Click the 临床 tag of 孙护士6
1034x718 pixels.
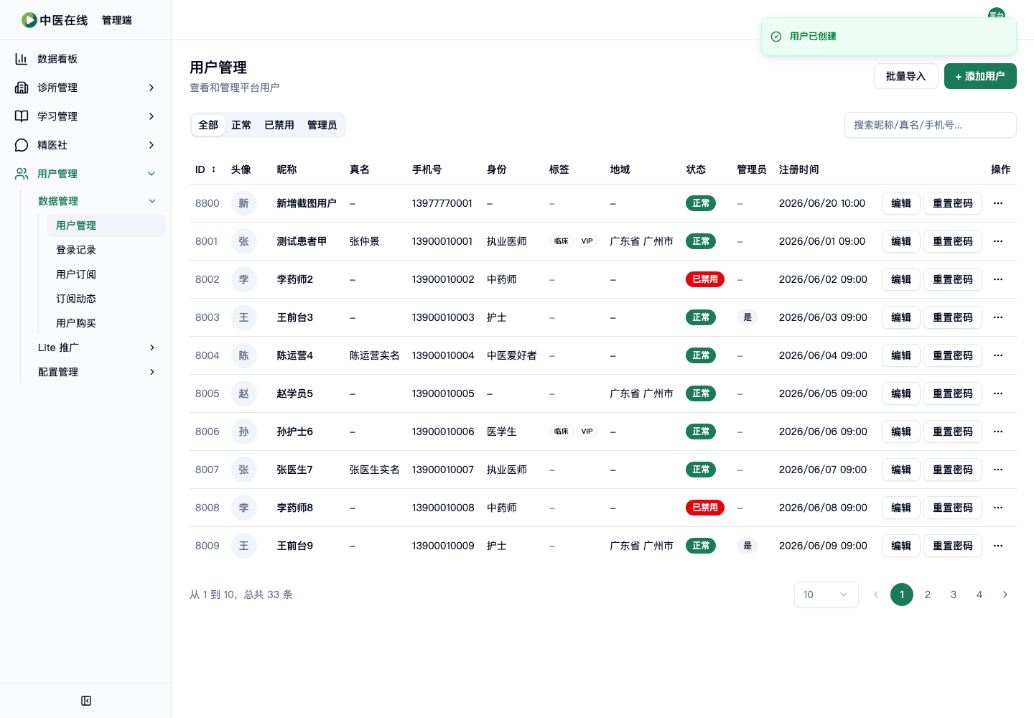(562, 432)
